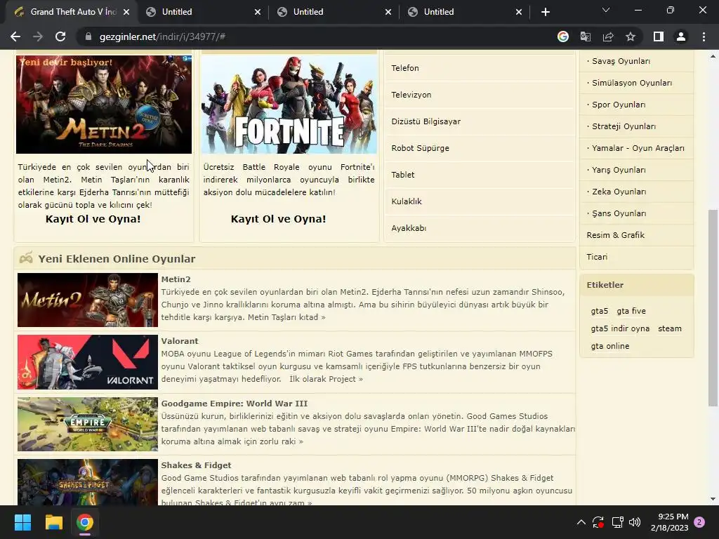Open the Metin2 game title link
Viewport: 719px width, 539px height.
[176, 279]
